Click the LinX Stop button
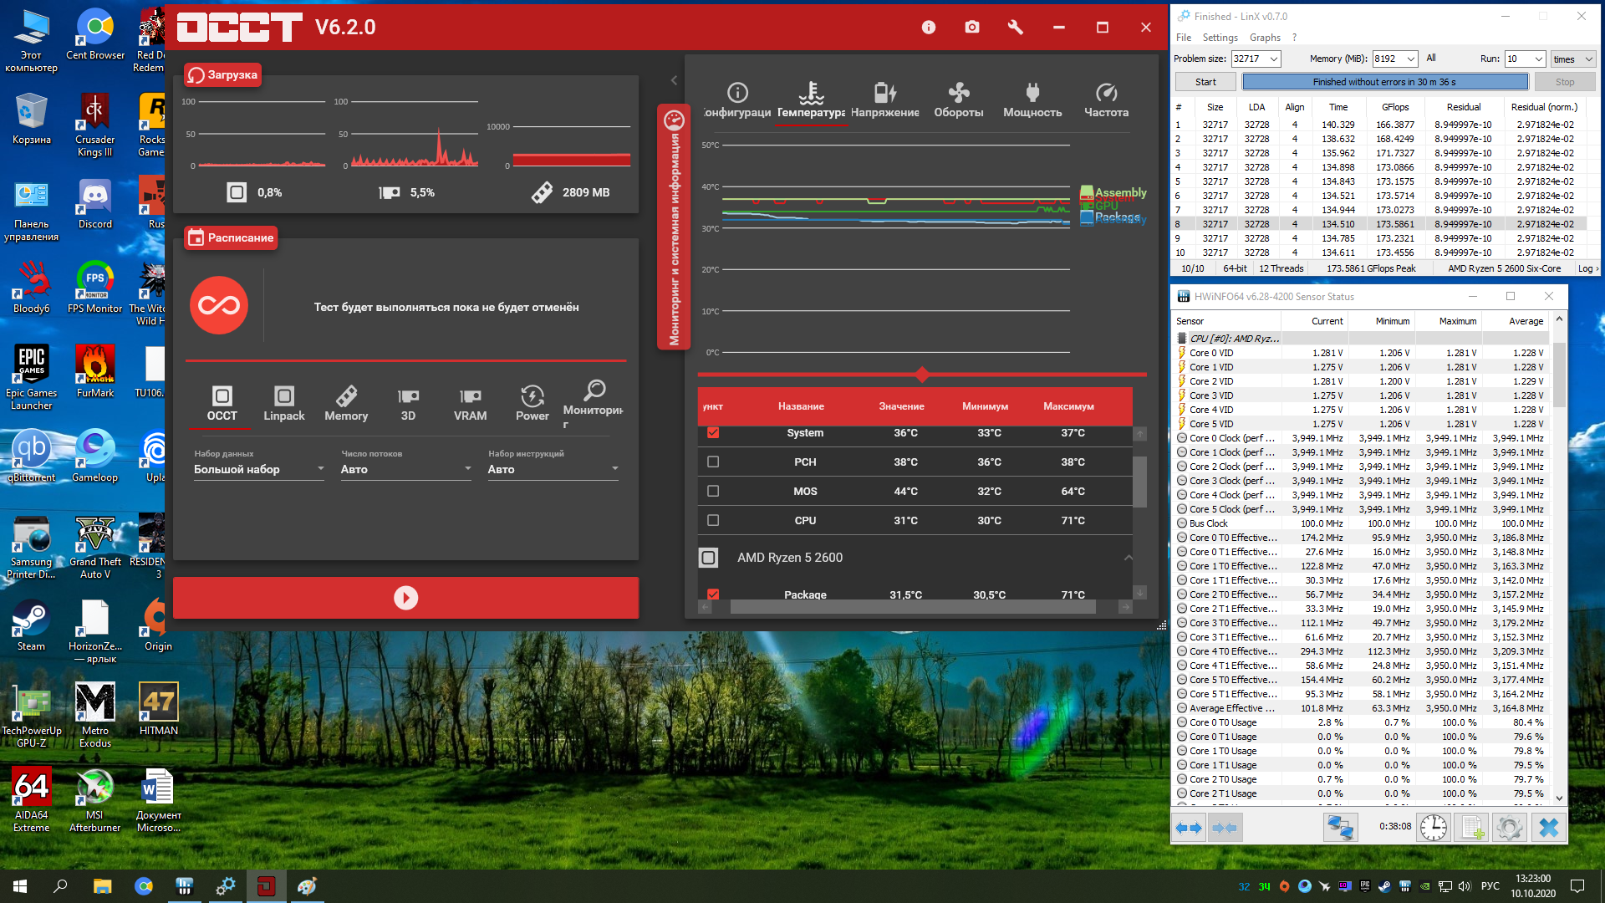This screenshot has width=1605, height=903. pos(1565,82)
